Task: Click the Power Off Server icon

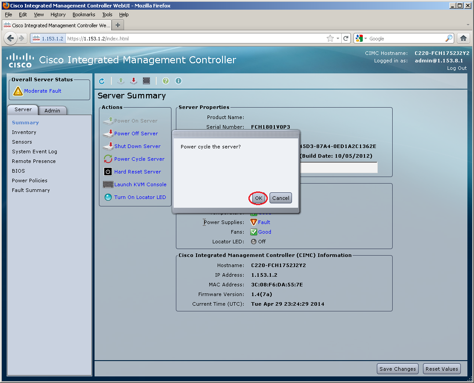Action: [108, 134]
